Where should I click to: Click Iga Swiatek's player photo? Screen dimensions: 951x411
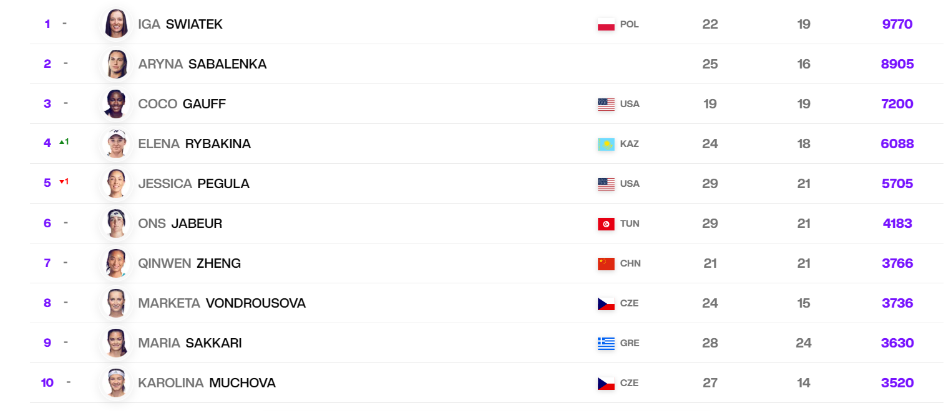pyautogui.click(x=116, y=24)
